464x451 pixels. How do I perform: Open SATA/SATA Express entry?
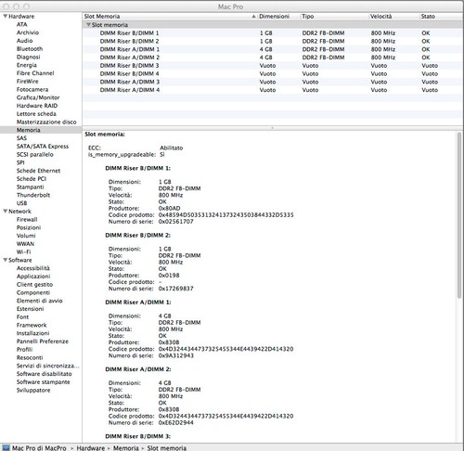click(x=43, y=147)
